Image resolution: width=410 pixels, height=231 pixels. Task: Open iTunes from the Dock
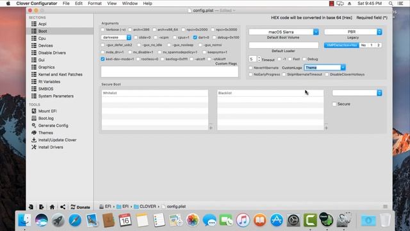tap(243, 220)
